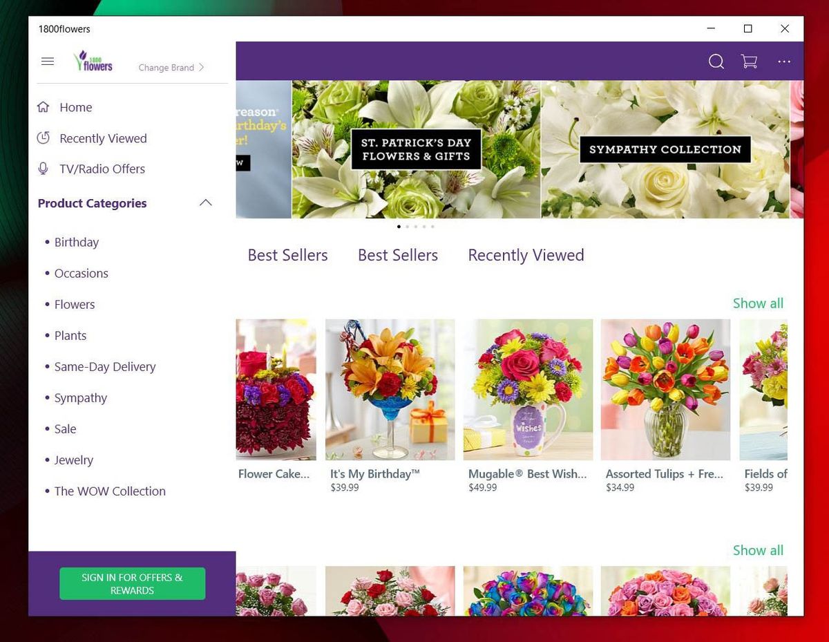Image resolution: width=829 pixels, height=642 pixels.
Task: Switch to the Recently Viewed tab
Action: [x=526, y=255]
